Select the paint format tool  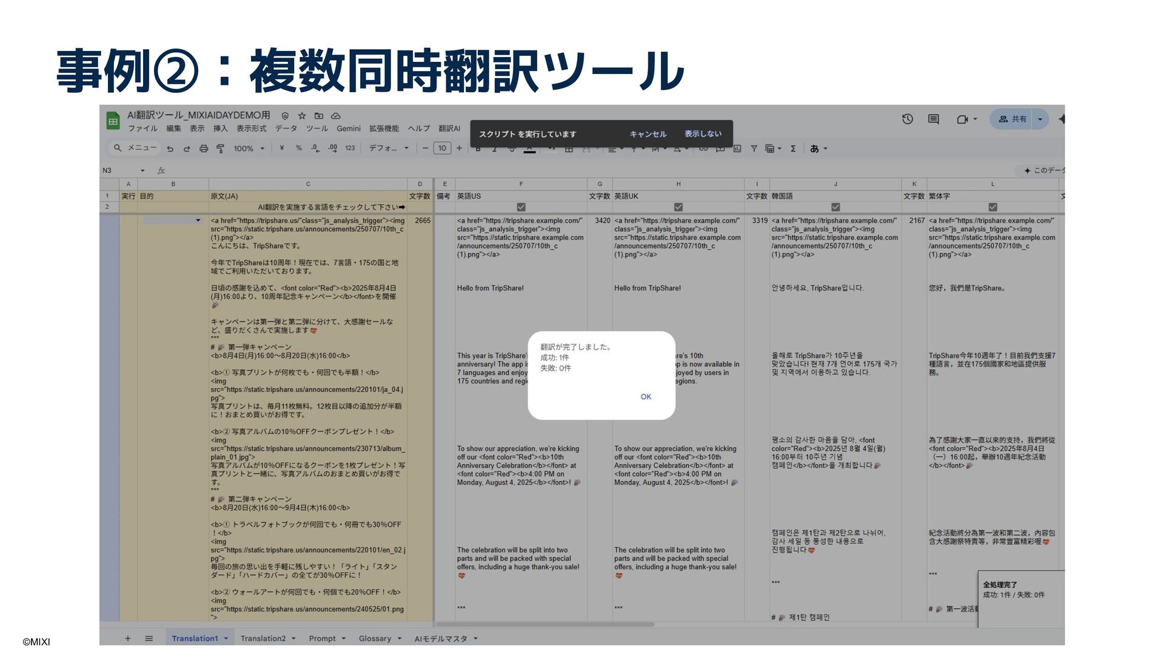pos(220,149)
